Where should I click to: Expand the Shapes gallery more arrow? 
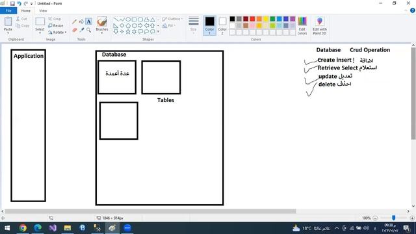(158, 32)
